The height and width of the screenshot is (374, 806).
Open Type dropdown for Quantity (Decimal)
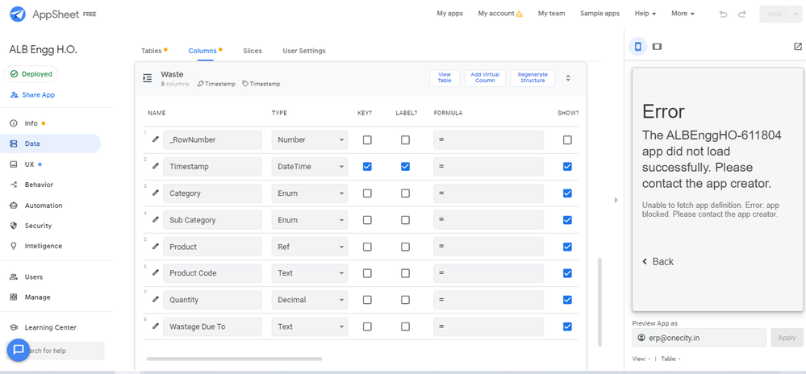310,300
